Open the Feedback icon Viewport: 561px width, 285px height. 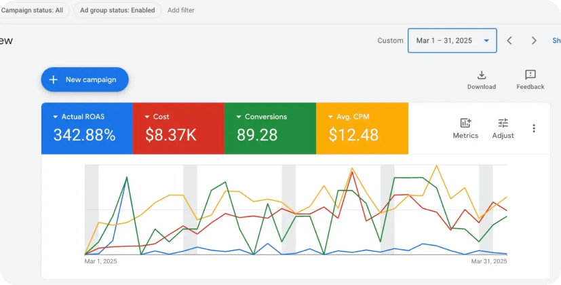(530, 75)
